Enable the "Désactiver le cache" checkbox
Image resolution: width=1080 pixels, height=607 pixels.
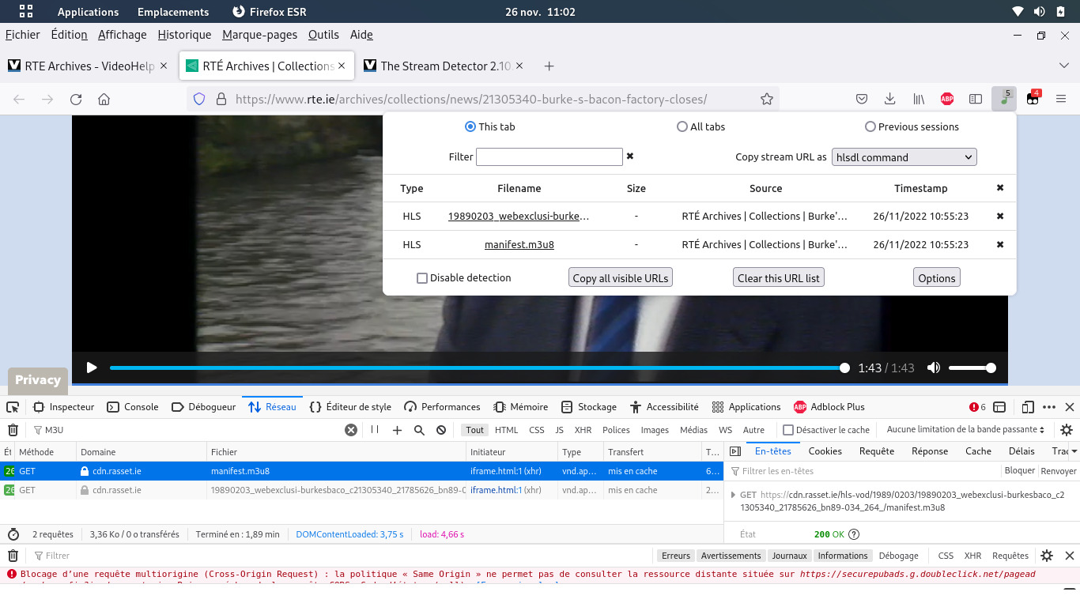(788, 430)
